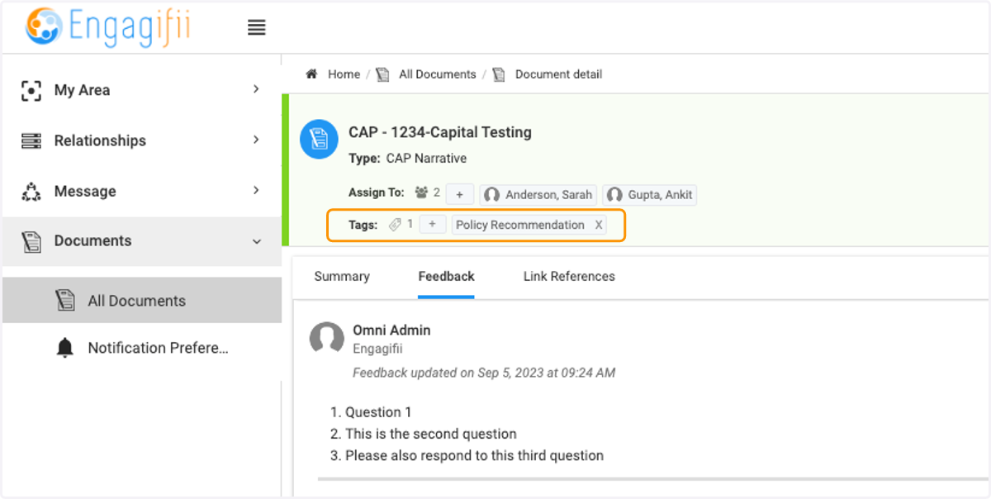Click the CAP - 1234-Capital Testing title
Viewport: 991px width, 499px height.
[440, 132]
